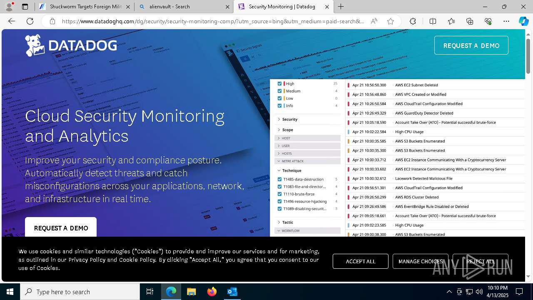Click the Datadog logo
Image resolution: width=533 pixels, height=300 pixels.
71,45
